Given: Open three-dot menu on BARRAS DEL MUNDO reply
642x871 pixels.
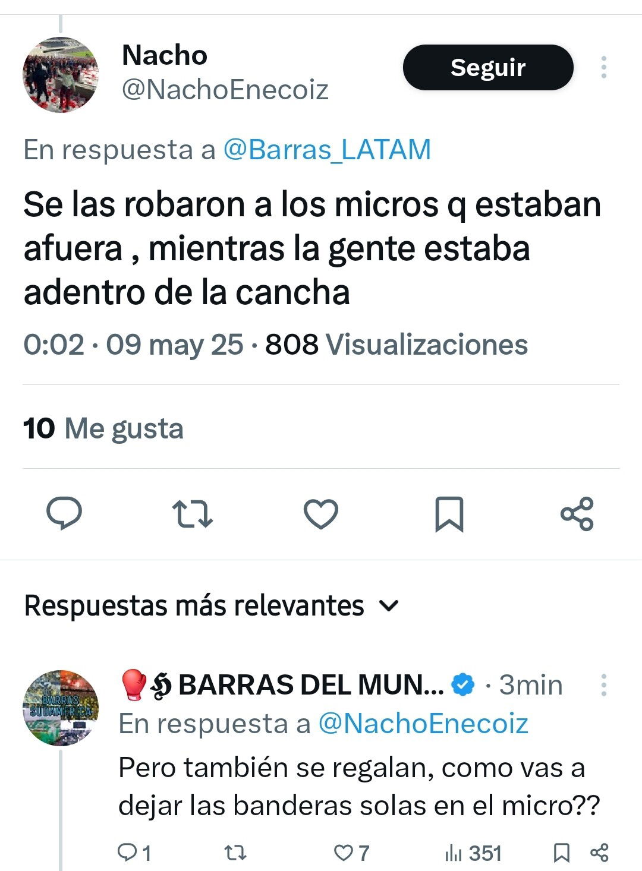Looking at the screenshot, I should click(x=604, y=685).
